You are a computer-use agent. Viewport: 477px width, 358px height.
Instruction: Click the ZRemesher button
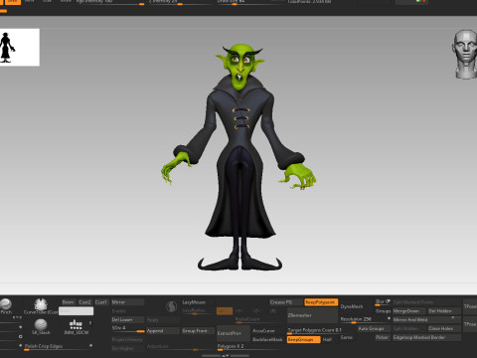point(312,315)
